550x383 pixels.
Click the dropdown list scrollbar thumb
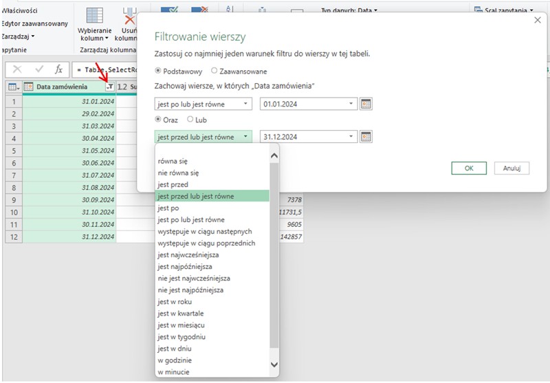click(x=274, y=255)
